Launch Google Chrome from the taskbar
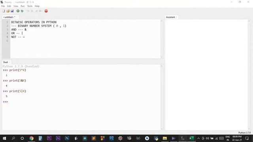Viewport: 253px width, 142px height. pos(32,138)
